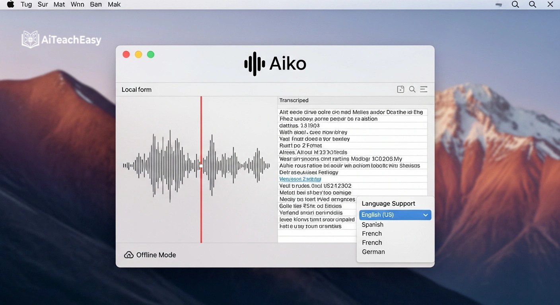The width and height of the screenshot is (560, 305).
Task: Select the transcript row ending "US2'12302"
Action: pos(352,186)
